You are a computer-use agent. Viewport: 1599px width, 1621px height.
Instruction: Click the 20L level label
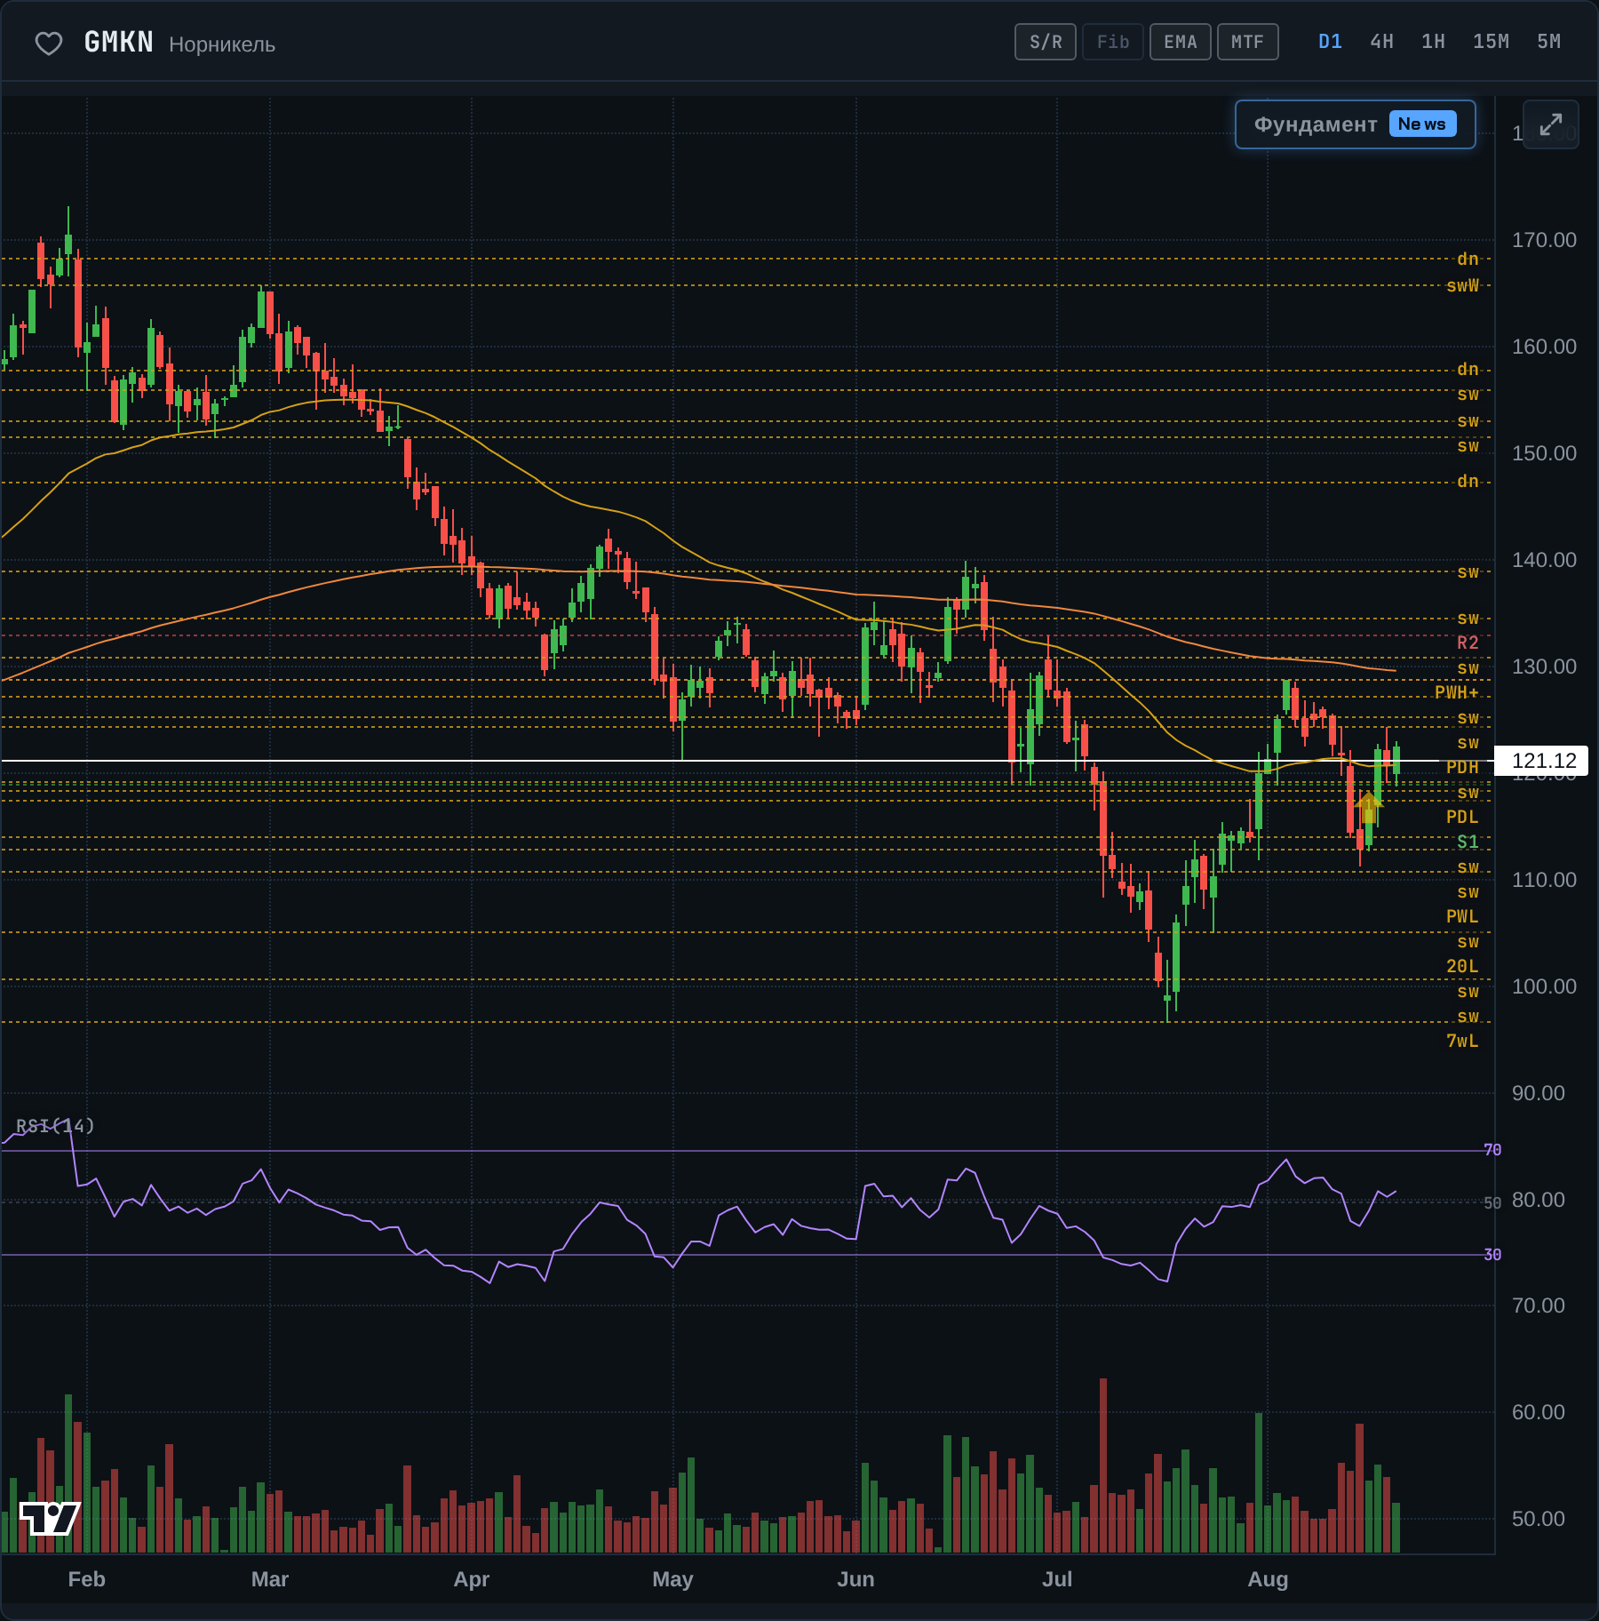coord(1462,966)
